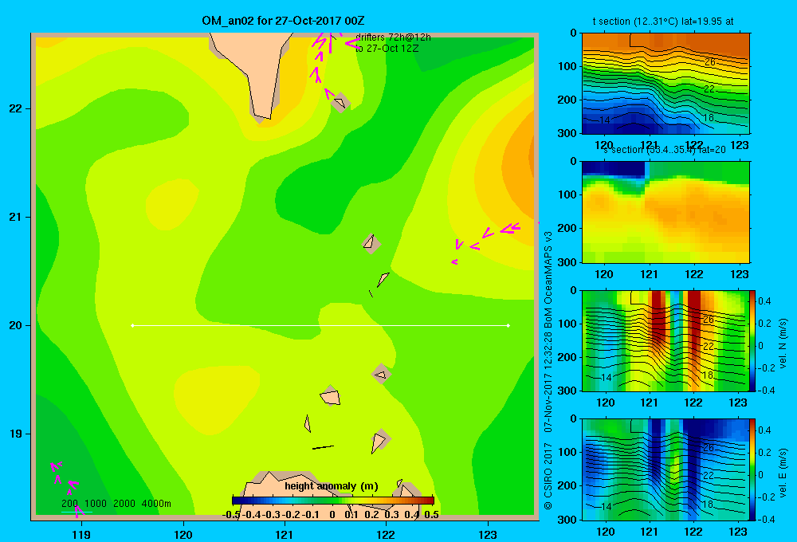Image resolution: width=797 pixels, height=542 pixels.
Task: Click the "-0.5" tick on height anomaly bar
Action: (231, 515)
